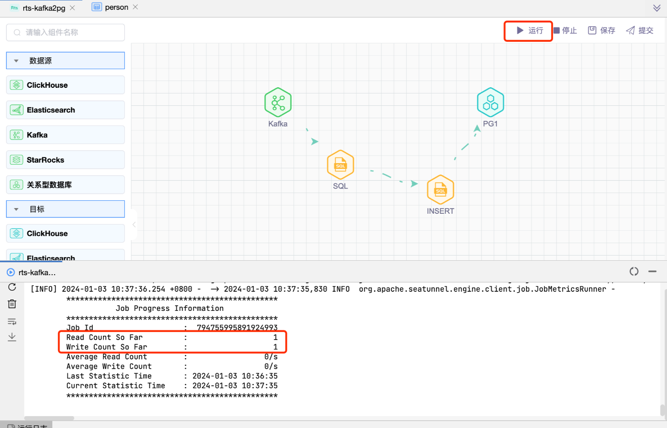Select the SQL node on canvas
Image resolution: width=667 pixels, height=428 pixels.
(x=340, y=165)
